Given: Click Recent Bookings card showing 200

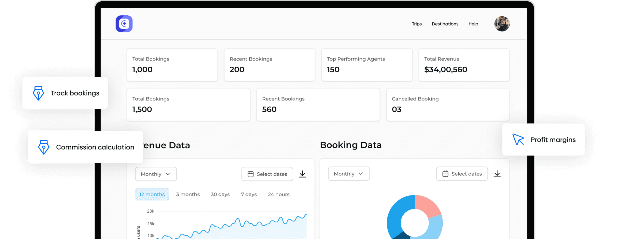Looking at the screenshot, I should coord(270,65).
